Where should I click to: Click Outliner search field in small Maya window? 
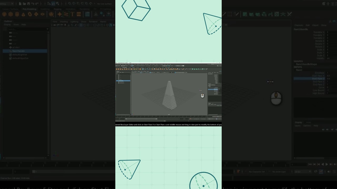click(124, 74)
